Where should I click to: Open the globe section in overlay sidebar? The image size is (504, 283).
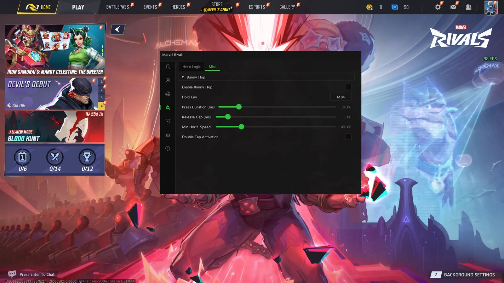click(168, 94)
